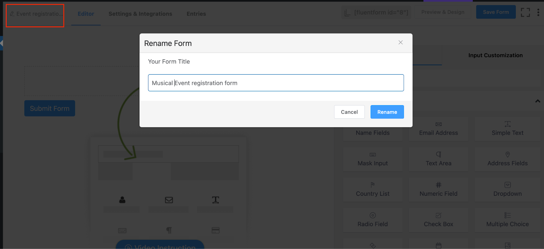The width and height of the screenshot is (544, 249).
Task: Click the Rename button
Action: click(x=387, y=112)
